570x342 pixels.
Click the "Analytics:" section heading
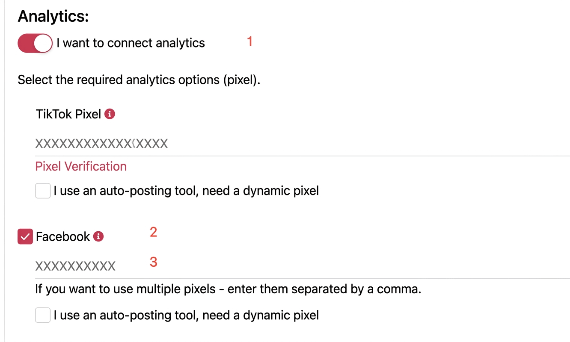(x=53, y=16)
